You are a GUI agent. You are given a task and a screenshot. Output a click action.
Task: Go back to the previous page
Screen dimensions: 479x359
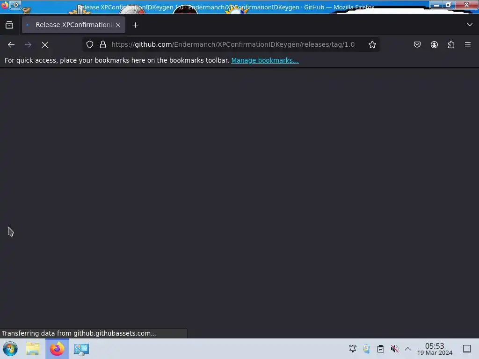pyautogui.click(x=11, y=44)
